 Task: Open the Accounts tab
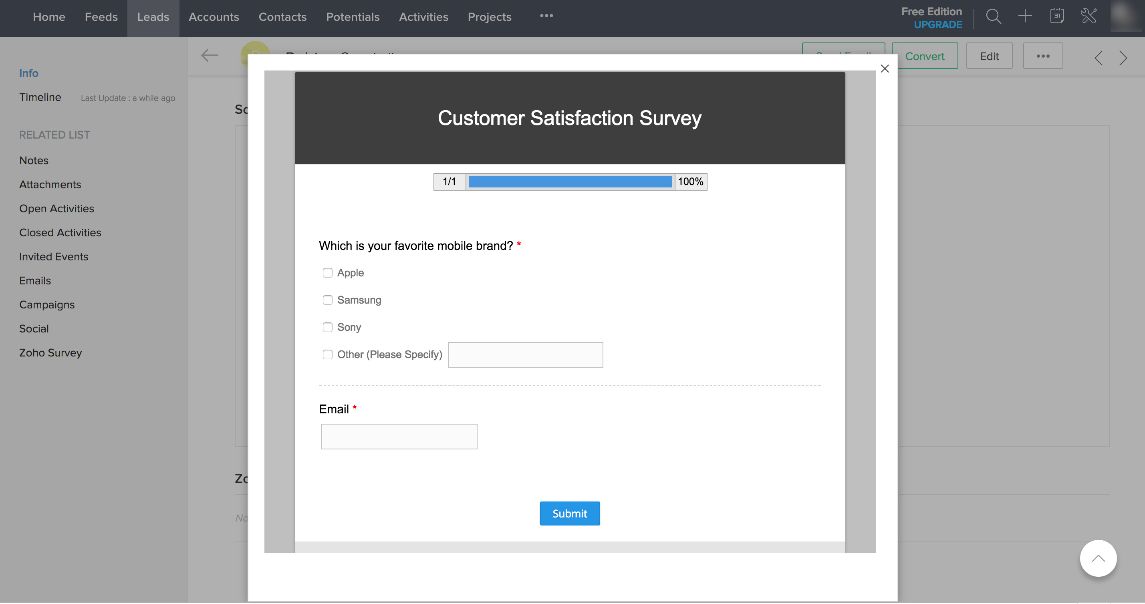click(214, 17)
